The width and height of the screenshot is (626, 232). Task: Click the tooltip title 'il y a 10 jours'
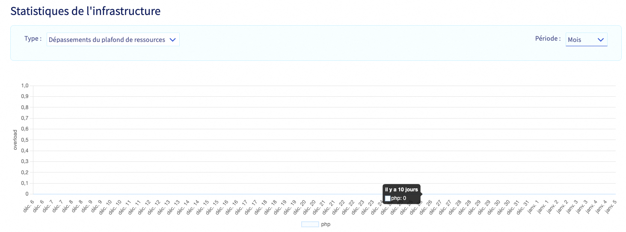401,189
